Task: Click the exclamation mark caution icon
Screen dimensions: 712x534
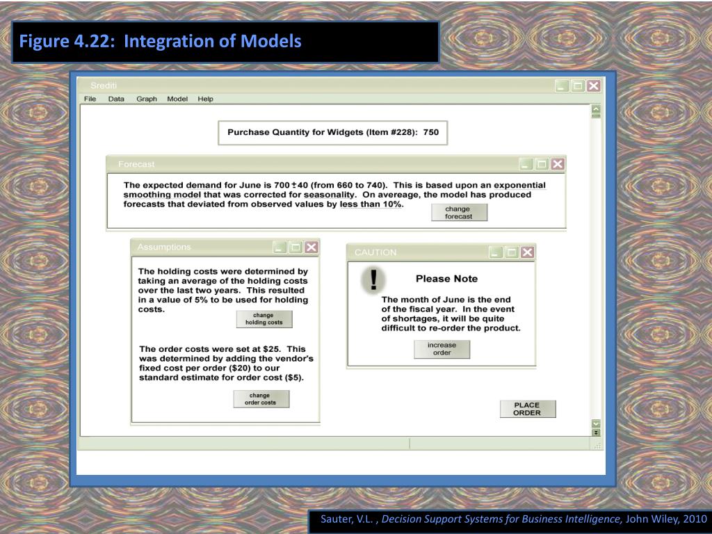Action: click(x=373, y=280)
